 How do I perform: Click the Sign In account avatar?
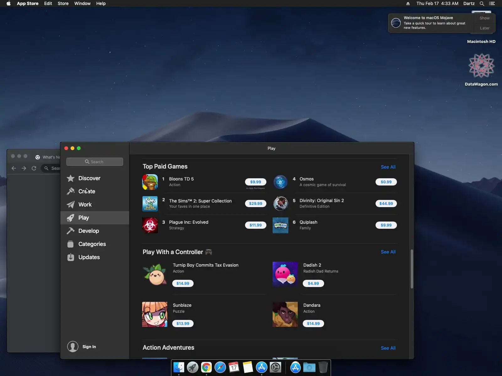pos(73,347)
